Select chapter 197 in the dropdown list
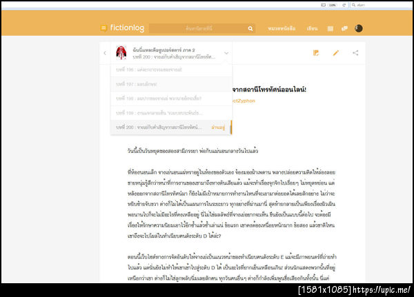This screenshot has width=414, height=297. coord(171,84)
